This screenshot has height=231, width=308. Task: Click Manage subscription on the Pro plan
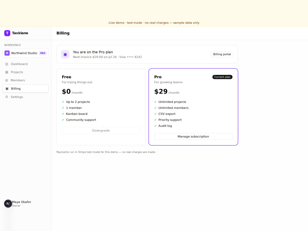pos(193,136)
